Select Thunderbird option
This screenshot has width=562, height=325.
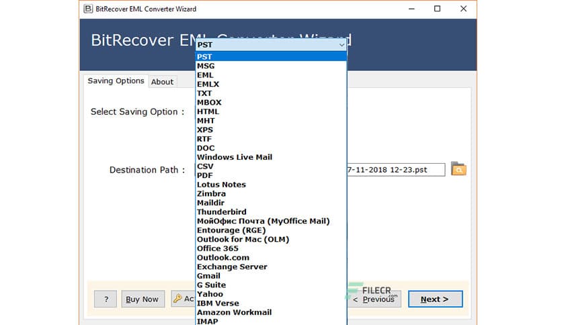click(272, 212)
